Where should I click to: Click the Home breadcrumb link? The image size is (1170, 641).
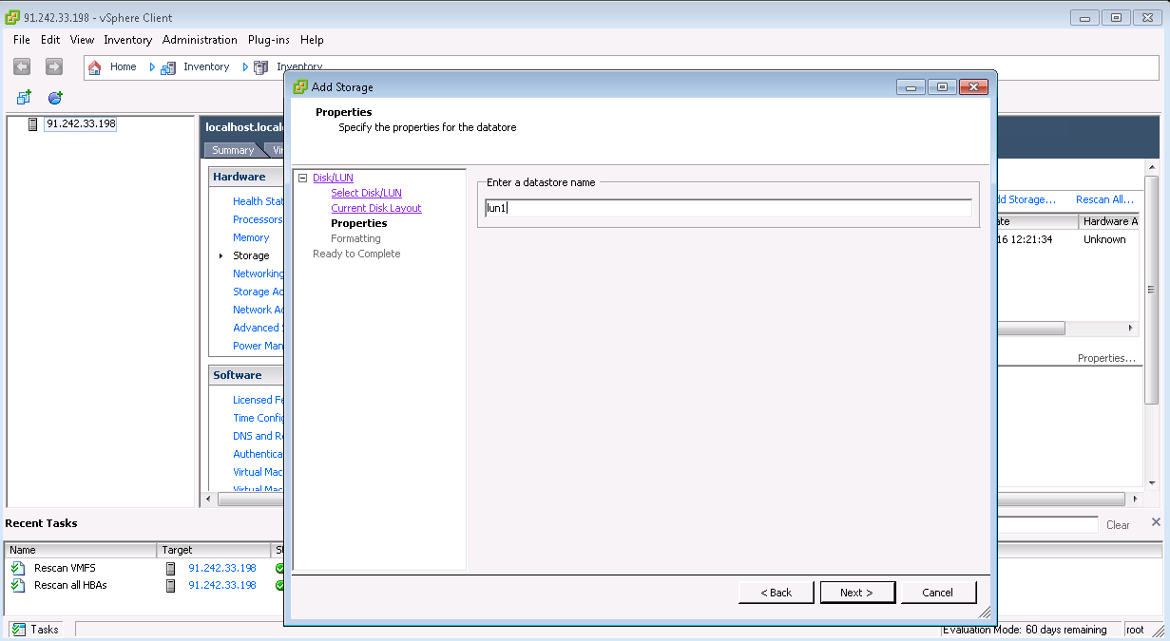pyautogui.click(x=123, y=67)
